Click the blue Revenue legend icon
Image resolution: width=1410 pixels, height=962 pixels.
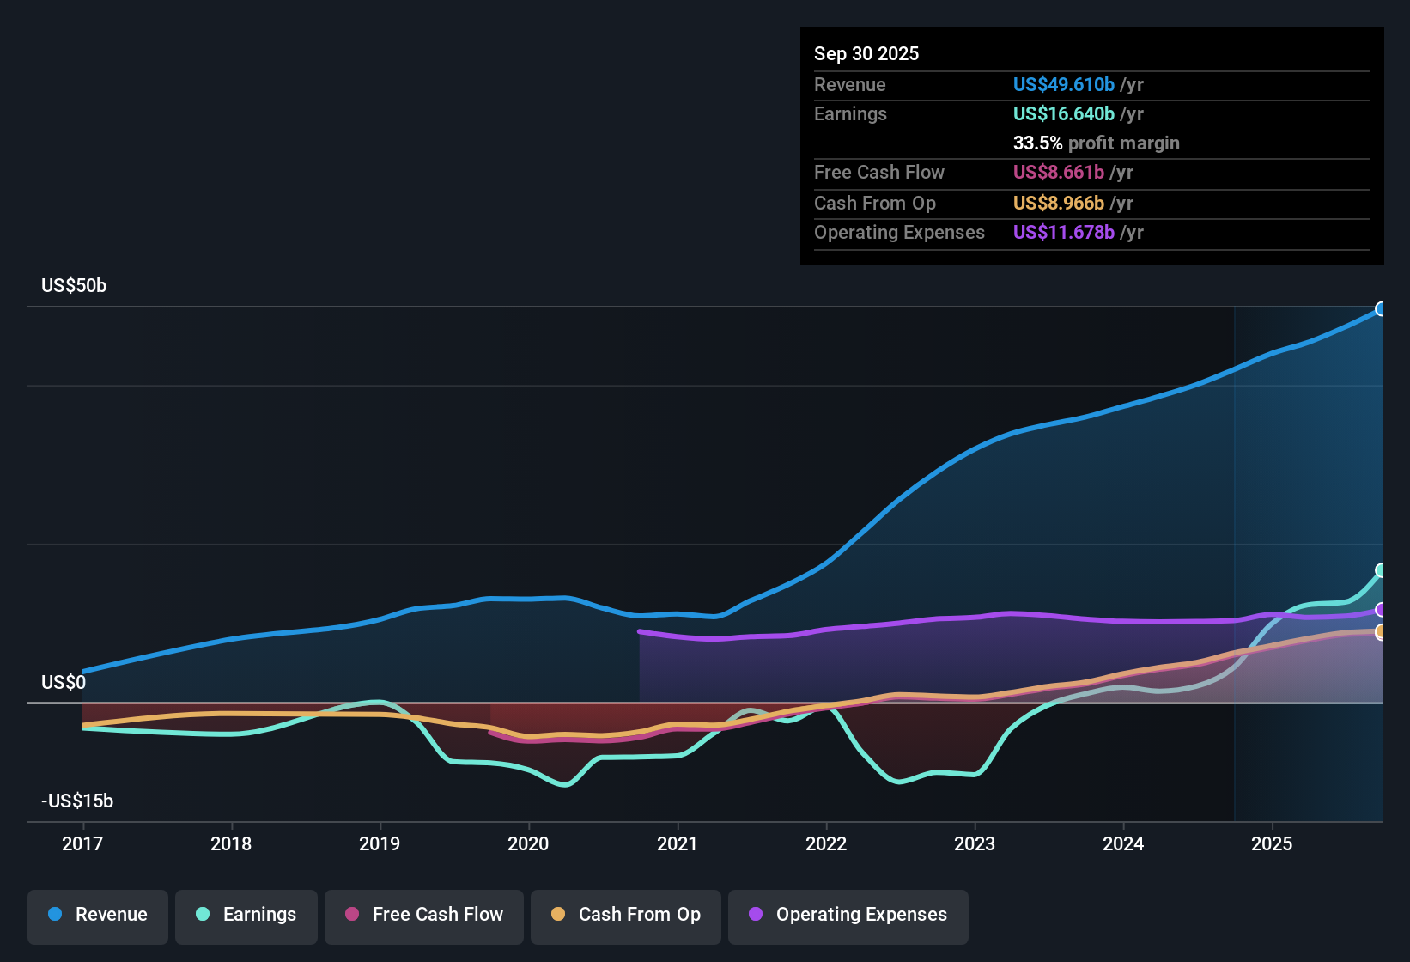point(55,915)
